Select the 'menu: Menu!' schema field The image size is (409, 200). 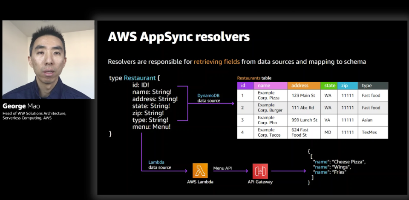151,127
